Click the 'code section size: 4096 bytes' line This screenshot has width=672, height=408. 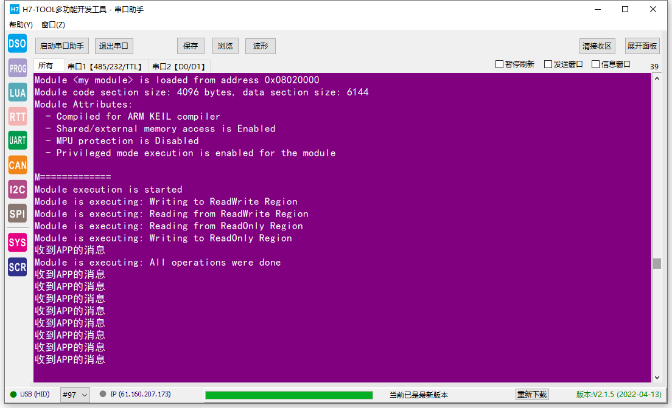(201, 92)
